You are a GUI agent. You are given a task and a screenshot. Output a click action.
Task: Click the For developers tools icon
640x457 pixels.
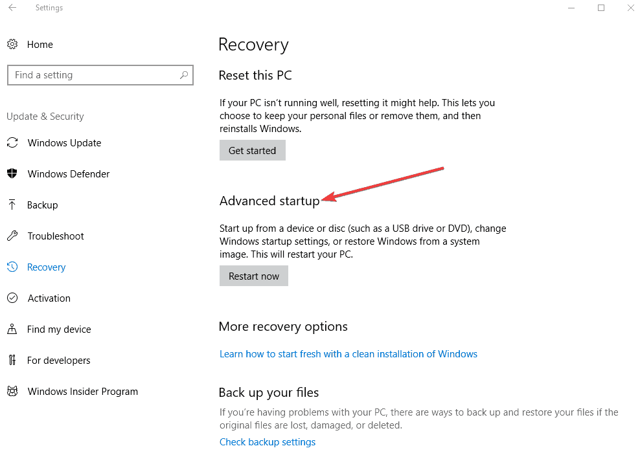point(12,360)
